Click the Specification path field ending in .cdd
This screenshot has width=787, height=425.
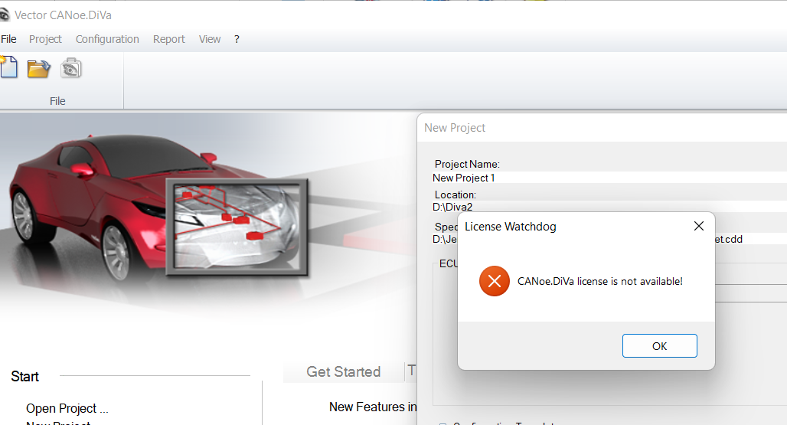coord(609,239)
